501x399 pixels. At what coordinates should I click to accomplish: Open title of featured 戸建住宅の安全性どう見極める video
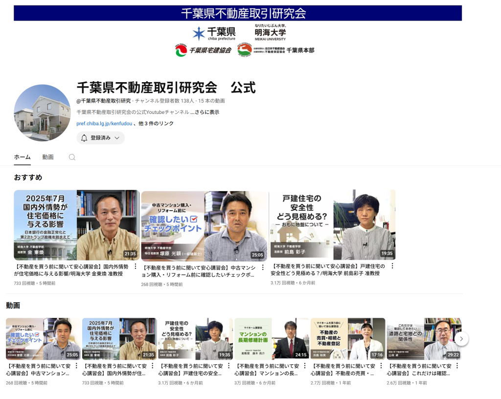tap(327, 270)
